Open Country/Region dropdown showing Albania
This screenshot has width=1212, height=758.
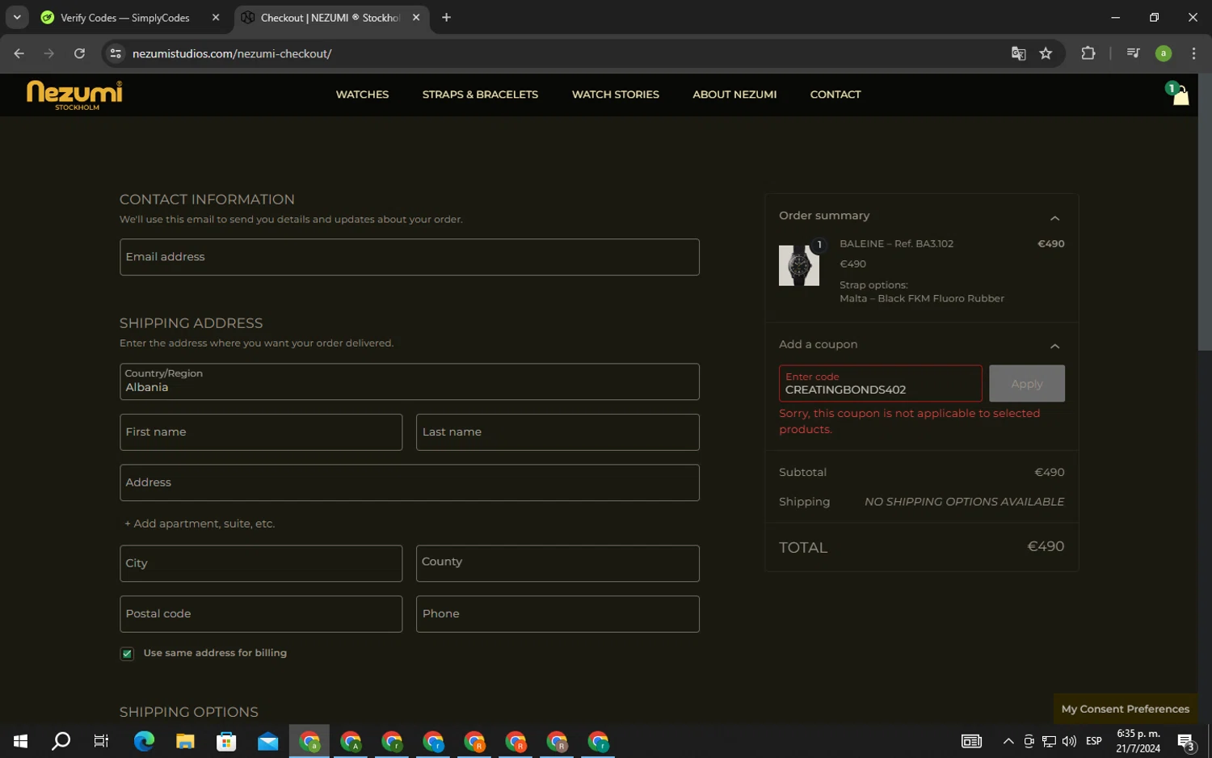pos(409,381)
